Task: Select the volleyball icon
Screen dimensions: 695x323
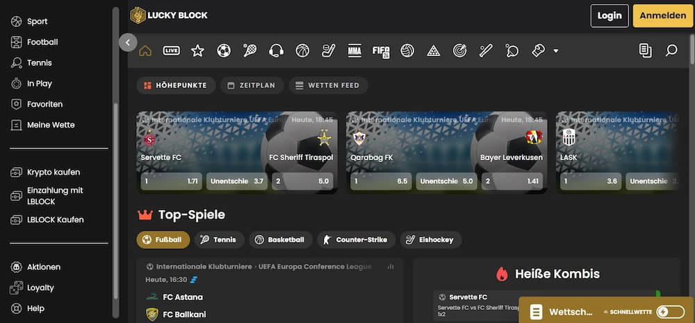Action: click(407, 51)
